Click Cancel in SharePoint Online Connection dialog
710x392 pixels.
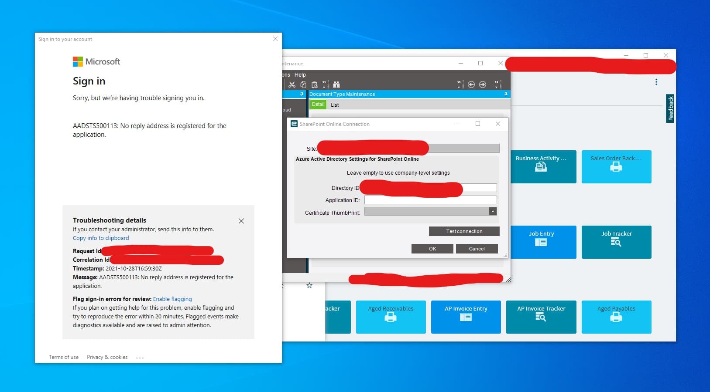pos(477,249)
